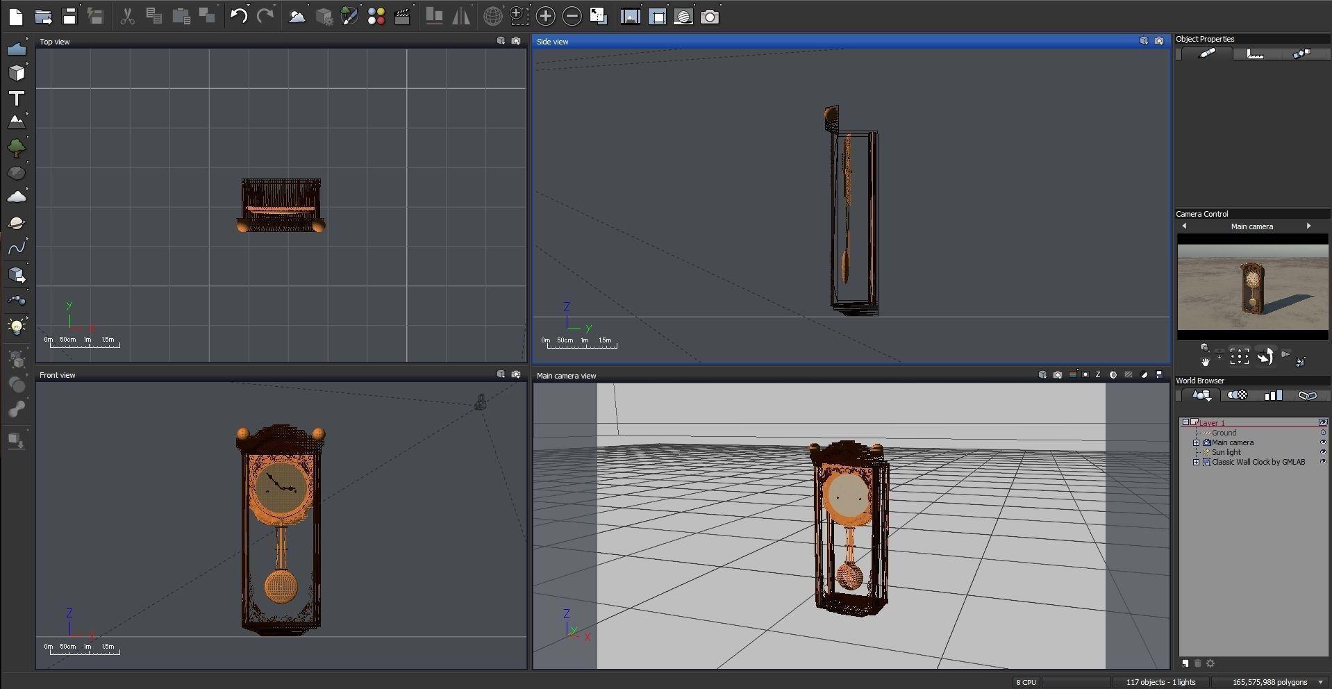Select Classic Wall Clock by GMLAB item
1332x689 pixels.
[1258, 462]
